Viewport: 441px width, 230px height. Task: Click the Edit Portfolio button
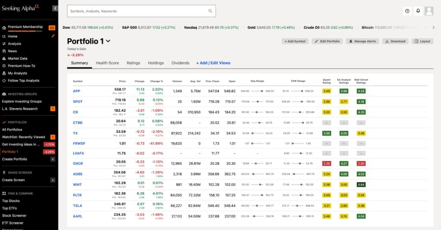coord(327,41)
